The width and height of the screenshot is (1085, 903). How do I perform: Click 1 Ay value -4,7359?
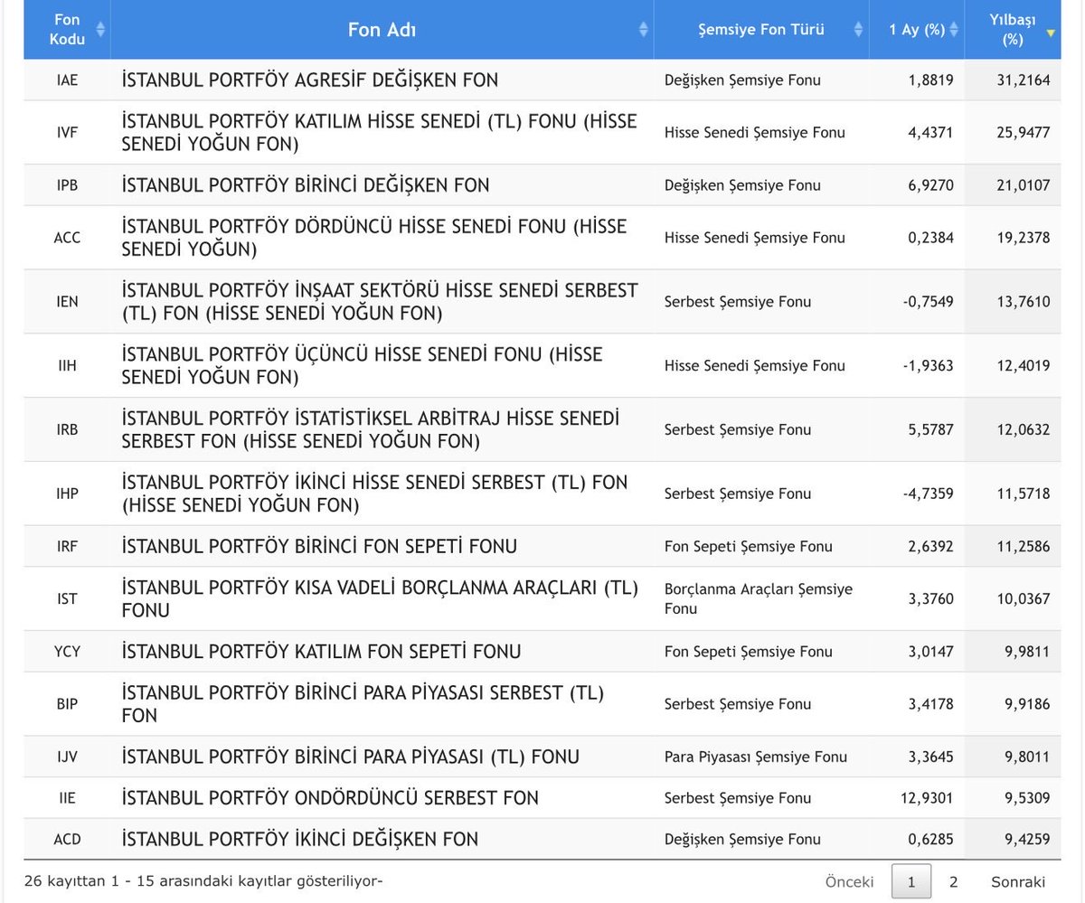929,494
